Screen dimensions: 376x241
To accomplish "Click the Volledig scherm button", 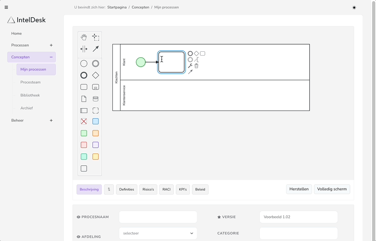I will coord(331,189).
